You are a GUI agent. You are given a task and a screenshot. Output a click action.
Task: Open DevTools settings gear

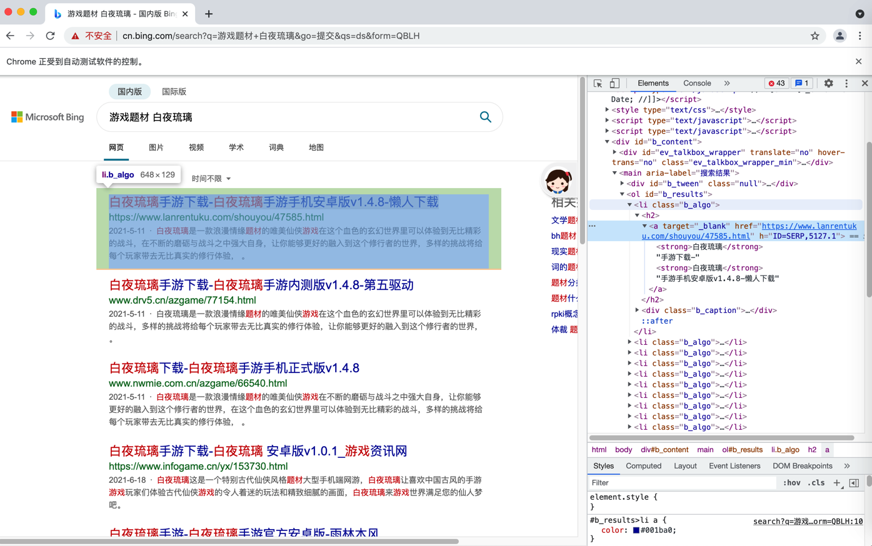828,83
